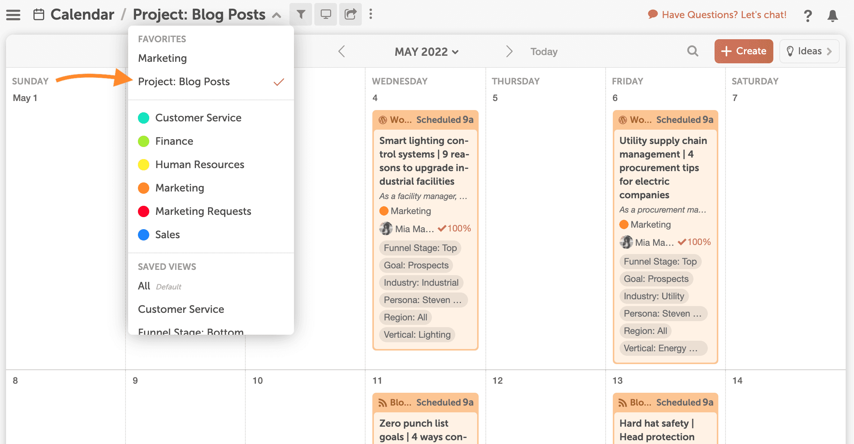The image size is (854, 444).
Task: Click WordPress icon on Smart lighting card
Action: click(383, 120)
